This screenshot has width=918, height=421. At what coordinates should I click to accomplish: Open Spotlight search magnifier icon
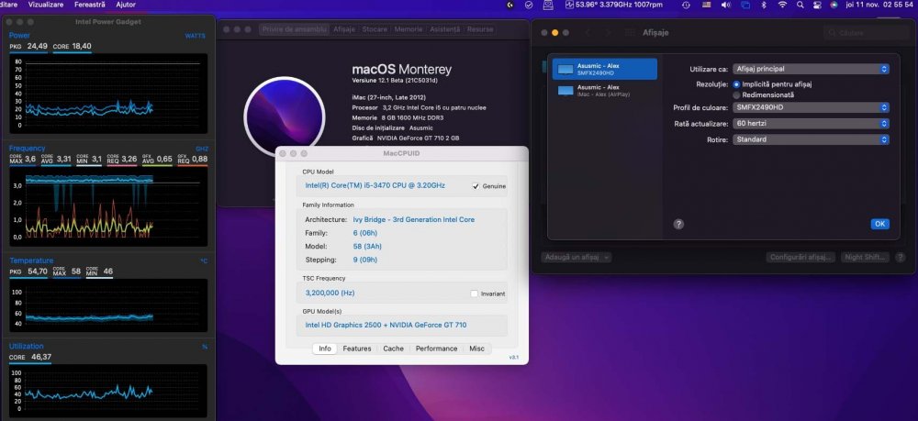(x=800, y=5)
